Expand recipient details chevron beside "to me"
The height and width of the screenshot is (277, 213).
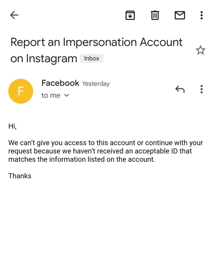[x=67, y=95]
